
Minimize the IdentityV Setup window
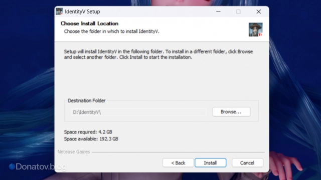218,11
